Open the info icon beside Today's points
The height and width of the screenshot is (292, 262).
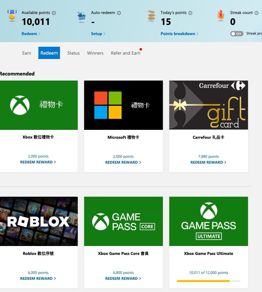pyautogui.click(x=190, y=13)
